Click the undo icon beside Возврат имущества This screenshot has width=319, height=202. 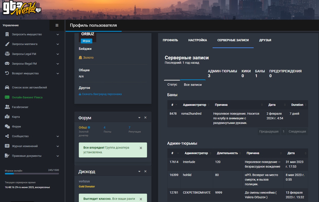tap(7, 73)
